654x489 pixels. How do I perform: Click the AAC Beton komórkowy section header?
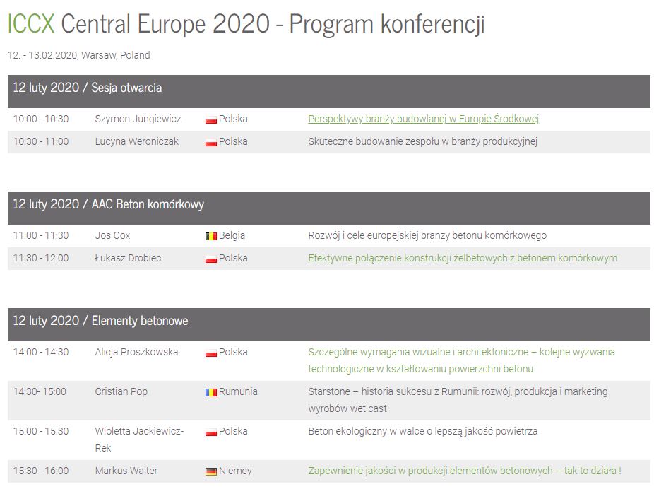click(x=328, y=208)
